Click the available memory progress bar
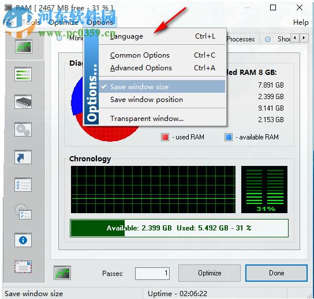Viewport: 314px width, 299px height. coord(180,228)
